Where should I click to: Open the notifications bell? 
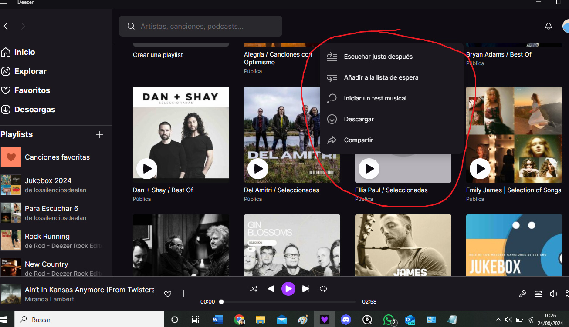point(549,26)
